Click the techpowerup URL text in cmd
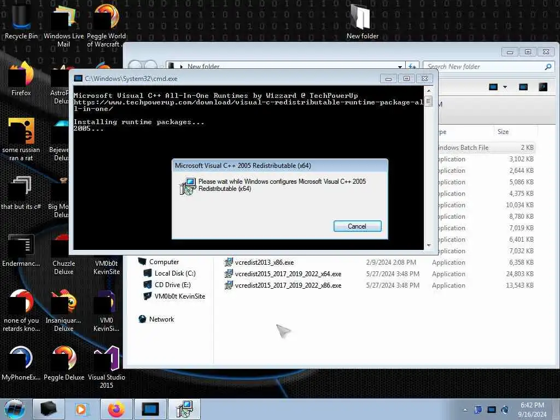The image size is (560, 420). (248, 106)
